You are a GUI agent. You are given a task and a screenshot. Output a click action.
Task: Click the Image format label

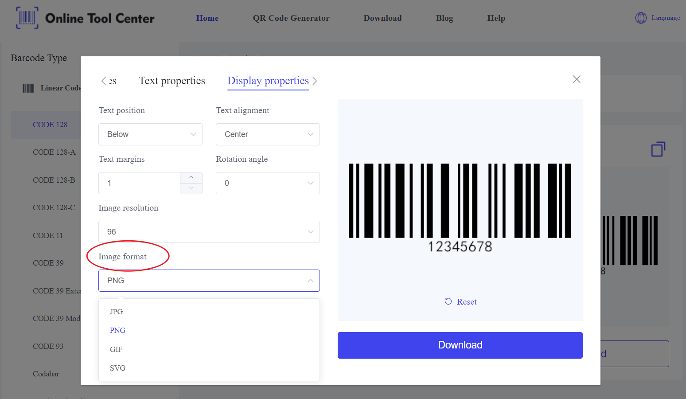click(x=122, y=257)
